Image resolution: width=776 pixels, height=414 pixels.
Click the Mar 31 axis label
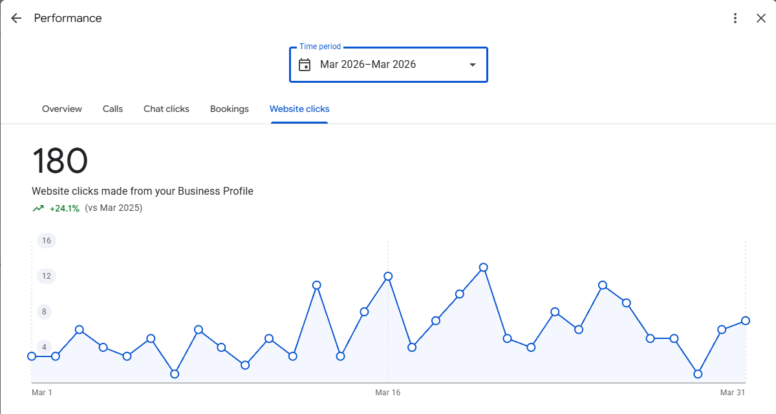click(x=733, y=393)
